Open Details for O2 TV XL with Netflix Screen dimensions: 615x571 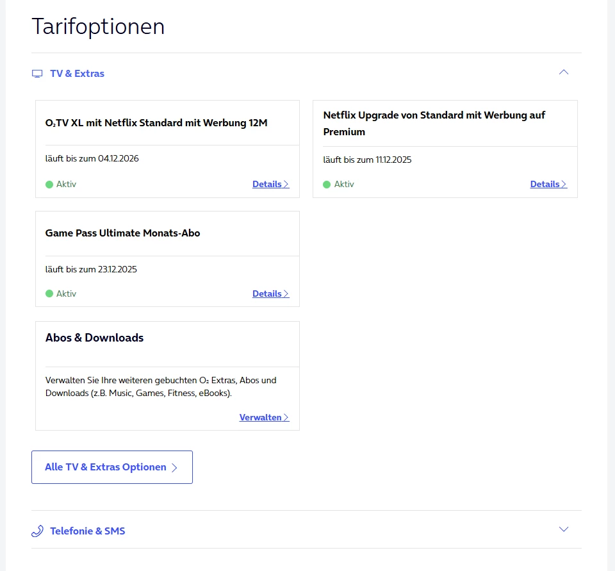pos(270,185)
